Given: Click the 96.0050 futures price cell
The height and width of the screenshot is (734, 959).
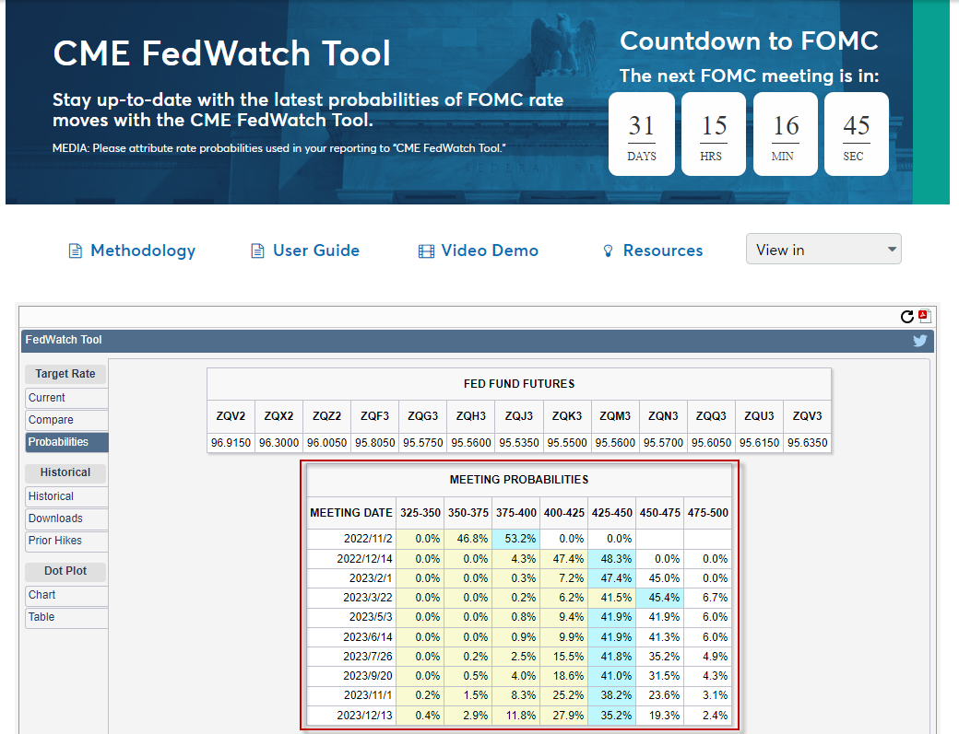Looking at the screenshot, I should click(326, 442).
